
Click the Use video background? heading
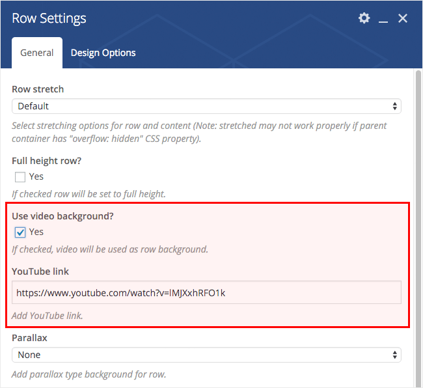click(x=62, y=215)
